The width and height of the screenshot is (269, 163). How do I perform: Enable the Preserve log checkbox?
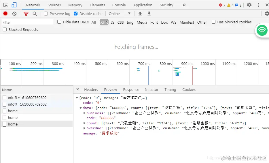(x=46, y=14)
